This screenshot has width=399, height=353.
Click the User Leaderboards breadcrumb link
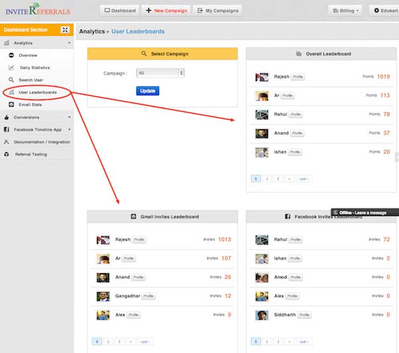(138, 31)
